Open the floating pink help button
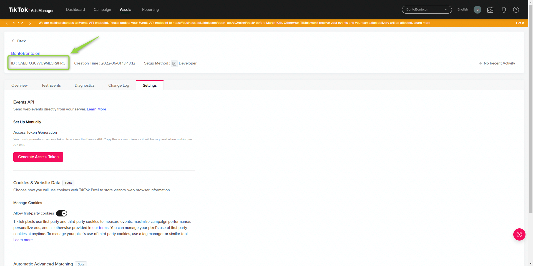The image size is (533, 266). tap(519, 234)
